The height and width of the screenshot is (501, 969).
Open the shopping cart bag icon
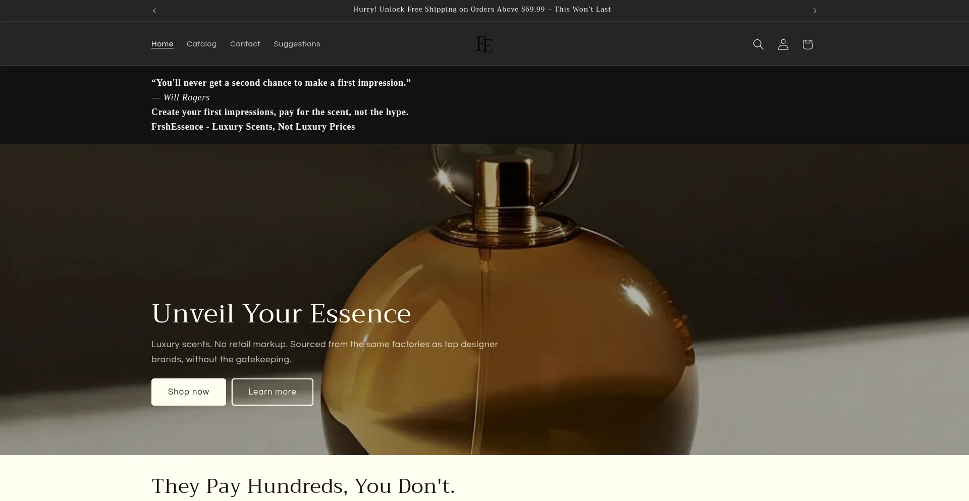point(807,44)
